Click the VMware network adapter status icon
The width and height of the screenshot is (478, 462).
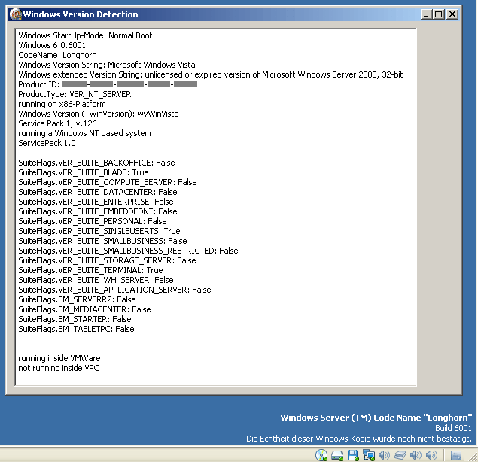[369, 455]
